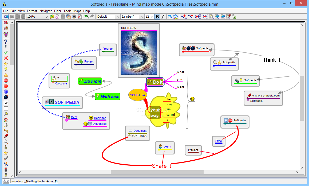The height and width of the screenshot is (186, 309).
Task: Open the Advanced link
Action: 100,124
